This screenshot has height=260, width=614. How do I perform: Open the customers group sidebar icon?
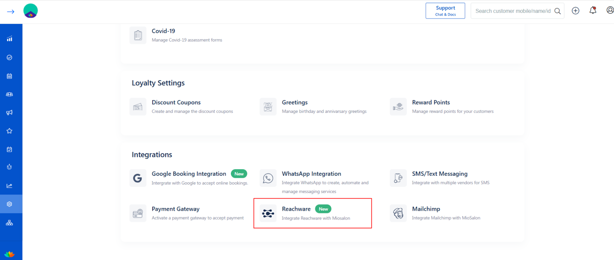(10, 94)
